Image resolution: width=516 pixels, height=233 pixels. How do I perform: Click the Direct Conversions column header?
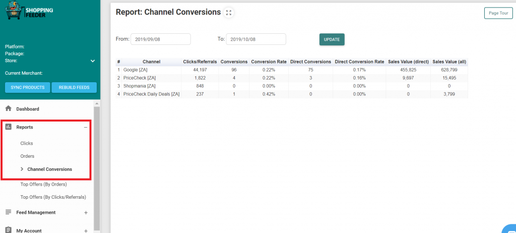pos(310,62)
